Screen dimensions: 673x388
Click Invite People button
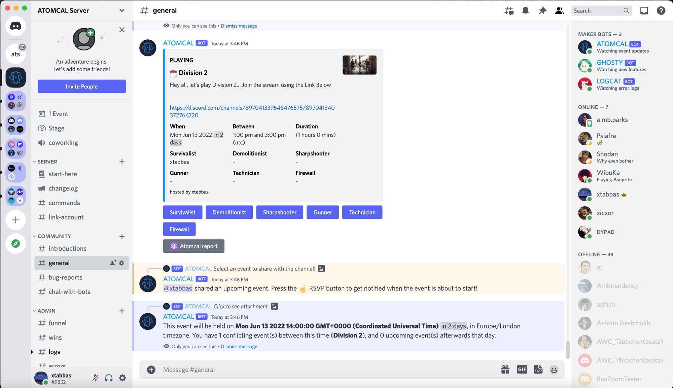pos(82,86)
